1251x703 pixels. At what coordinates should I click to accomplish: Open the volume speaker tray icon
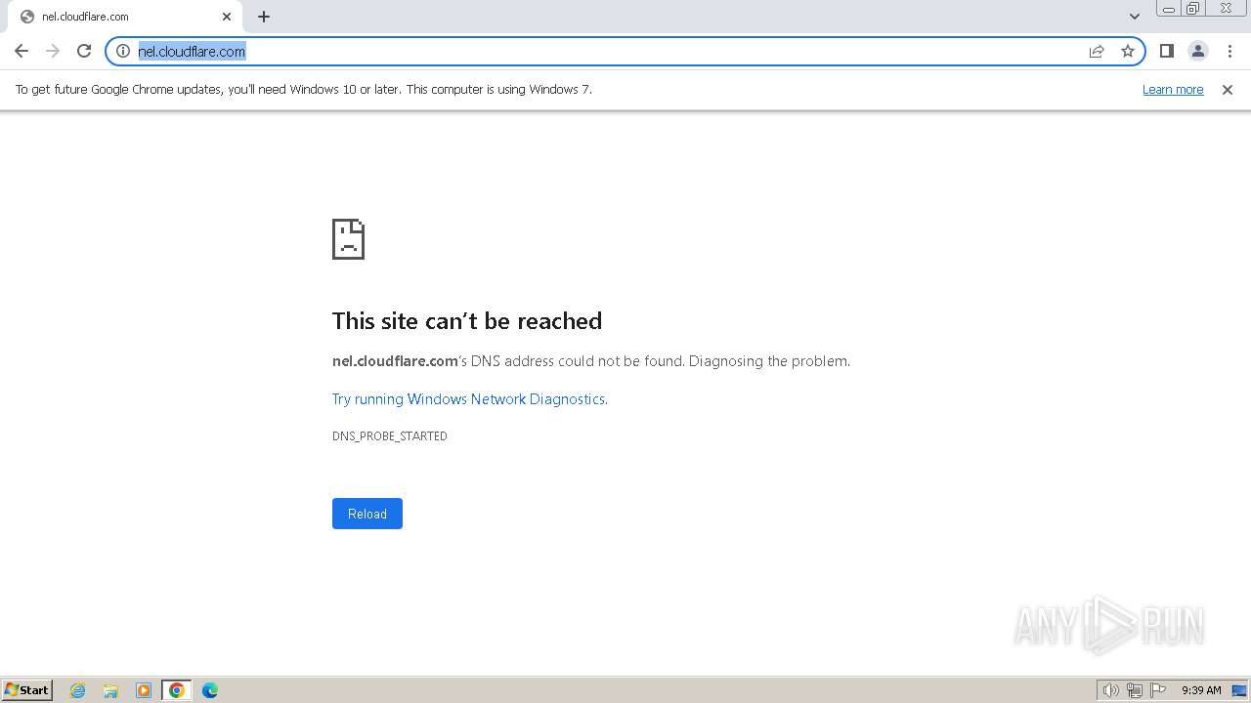pyautogui.click(x=1110, y=690)
